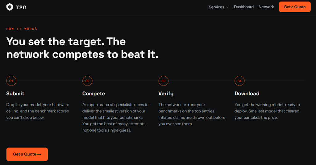Expand the Services chevron arrow
316x165 pixels.
(x=227, y=7)
